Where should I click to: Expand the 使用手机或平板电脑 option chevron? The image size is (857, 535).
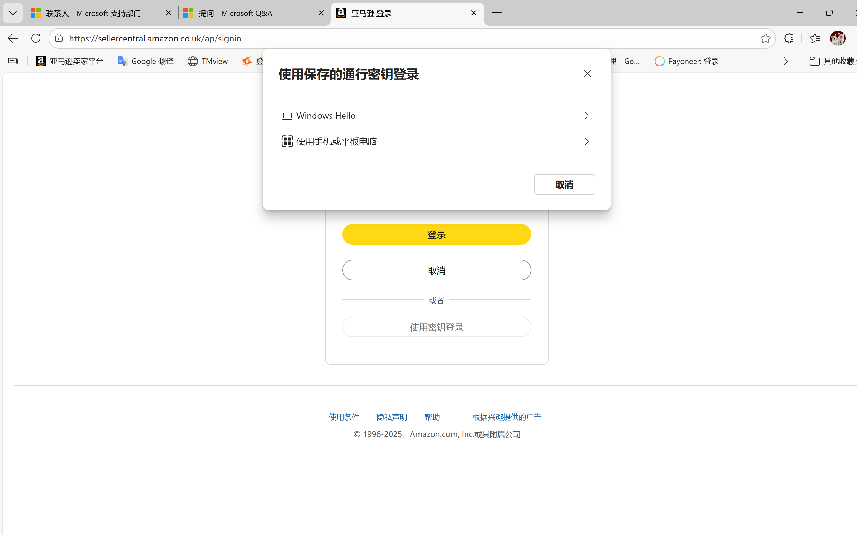[x=586, y=141]
